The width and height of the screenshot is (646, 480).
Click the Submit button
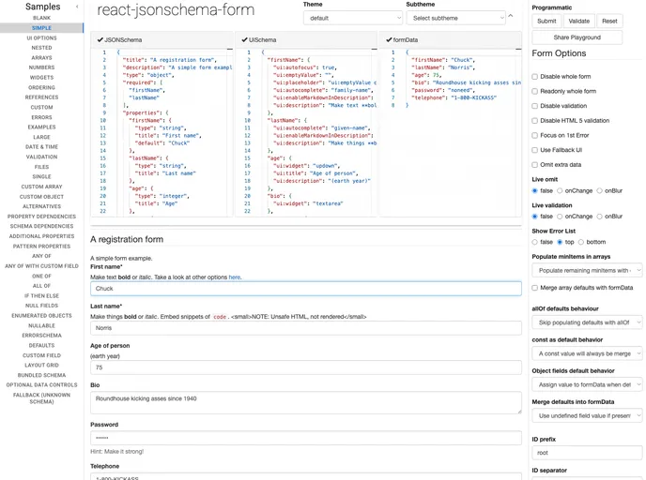[x=546, y=21]
